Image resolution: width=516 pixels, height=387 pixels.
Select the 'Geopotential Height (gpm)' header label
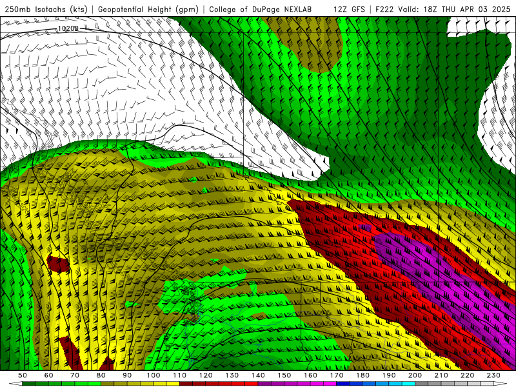[x=148, y=9]
